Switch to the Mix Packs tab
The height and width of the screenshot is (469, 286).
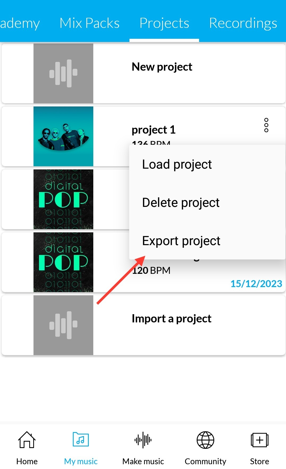click(90, 23)
